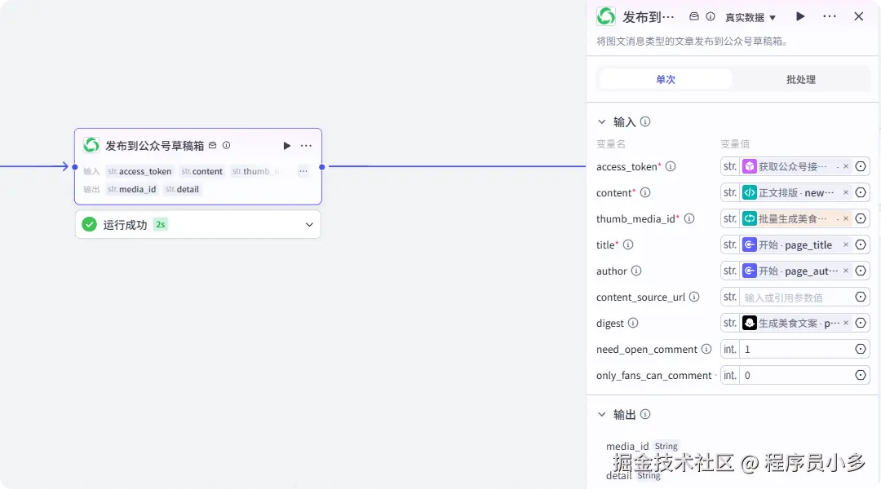Remove the title reference by clicking its x
The height and width of the screenshot is (489, 881).
(847, 244)
